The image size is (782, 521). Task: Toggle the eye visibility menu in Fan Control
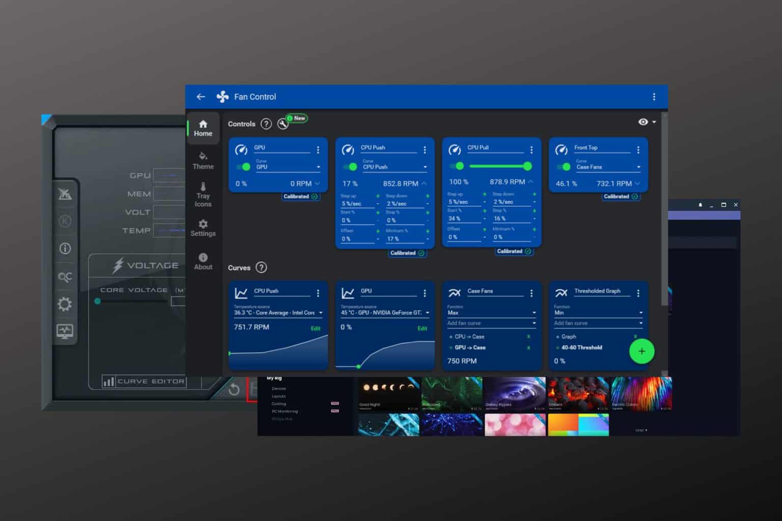[x=647, y=122]
